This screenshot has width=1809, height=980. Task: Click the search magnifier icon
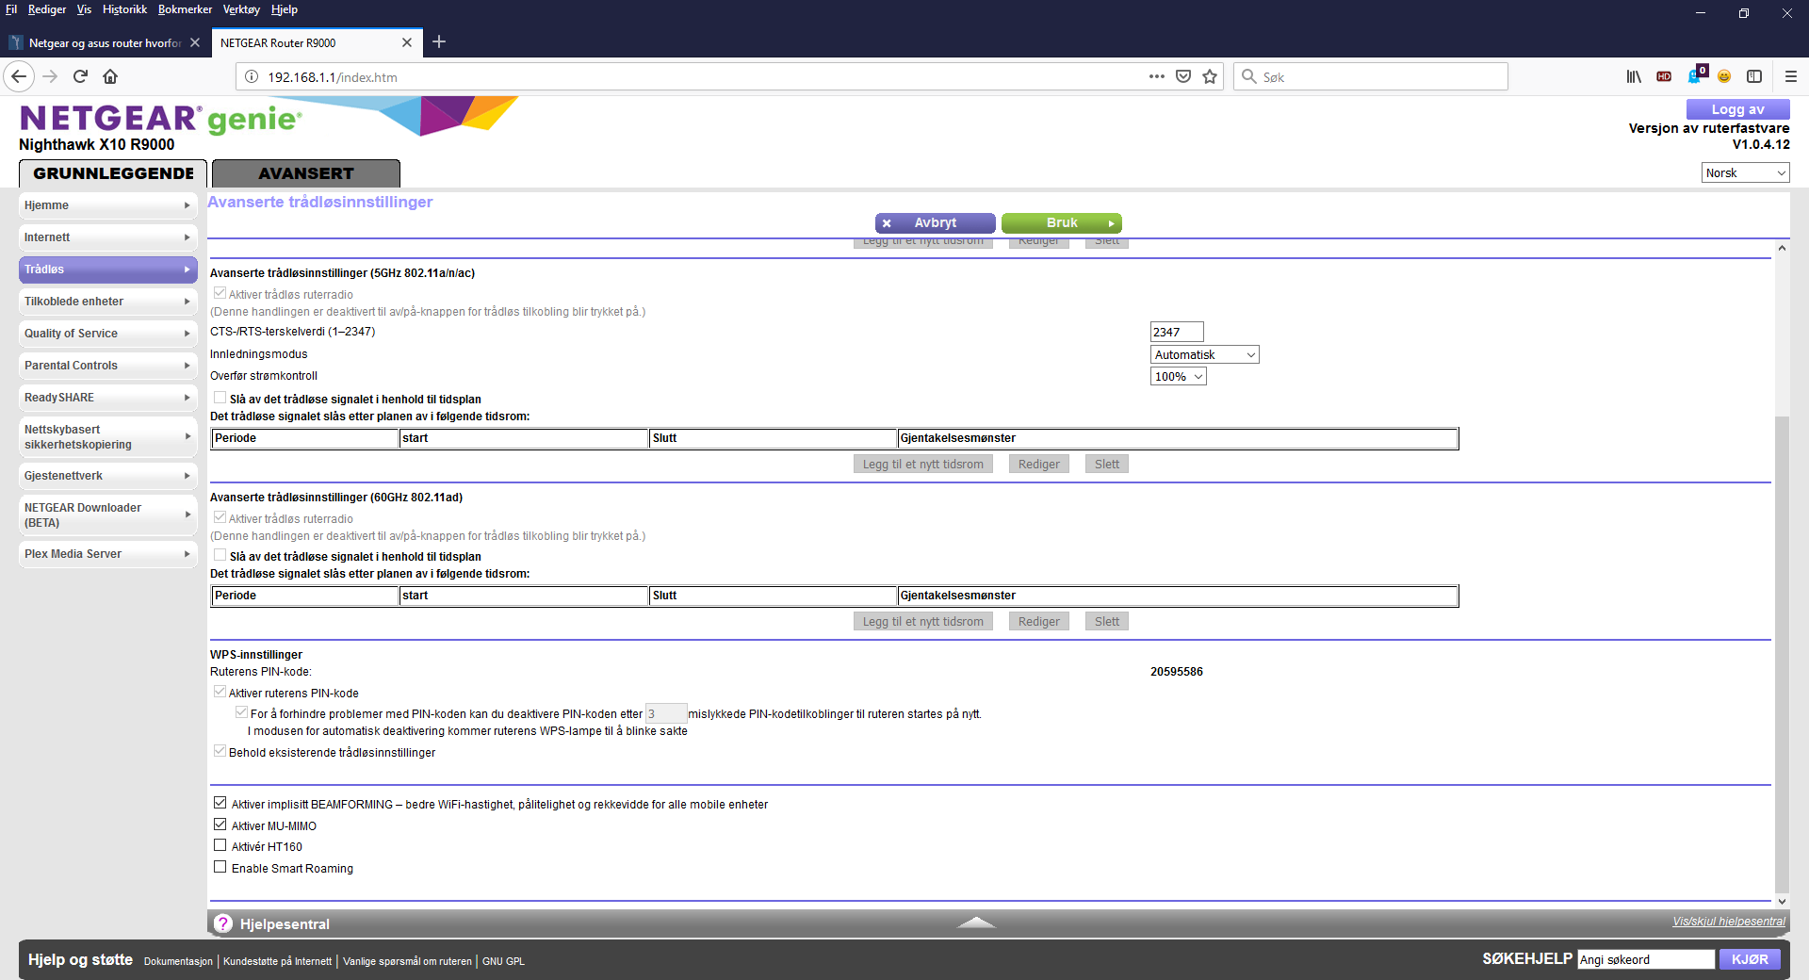point(1249,76)
